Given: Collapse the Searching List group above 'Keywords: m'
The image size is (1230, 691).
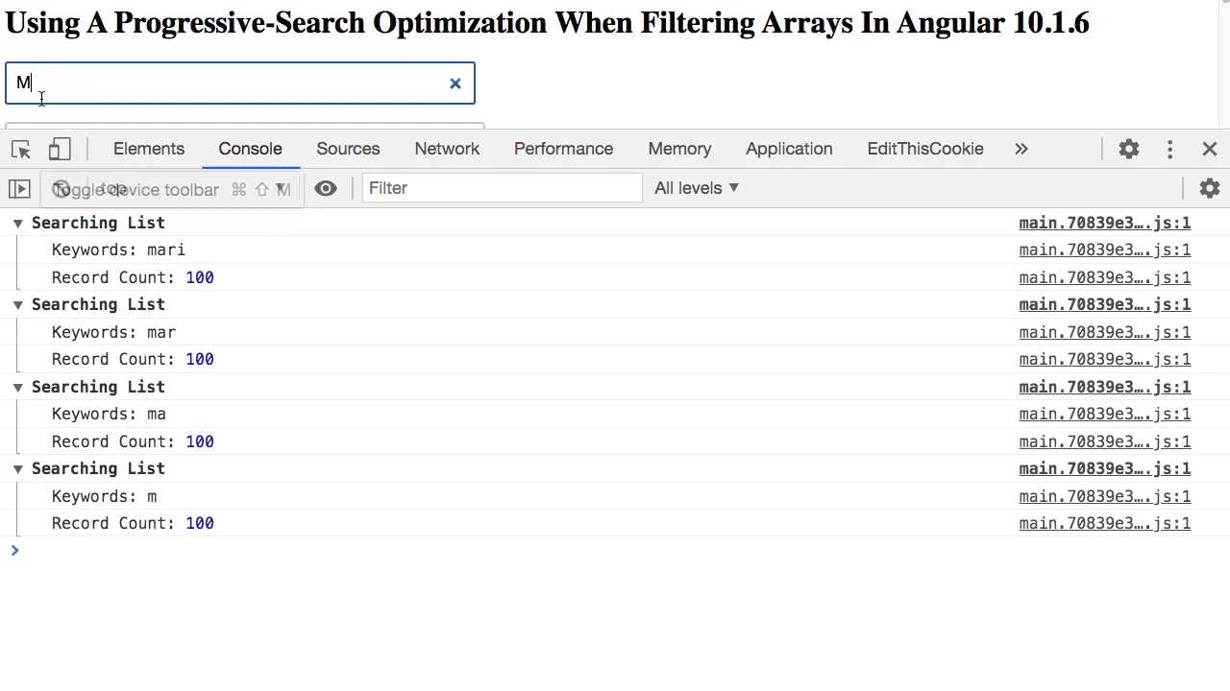Looking at the screenshot, I should (17, 468).
